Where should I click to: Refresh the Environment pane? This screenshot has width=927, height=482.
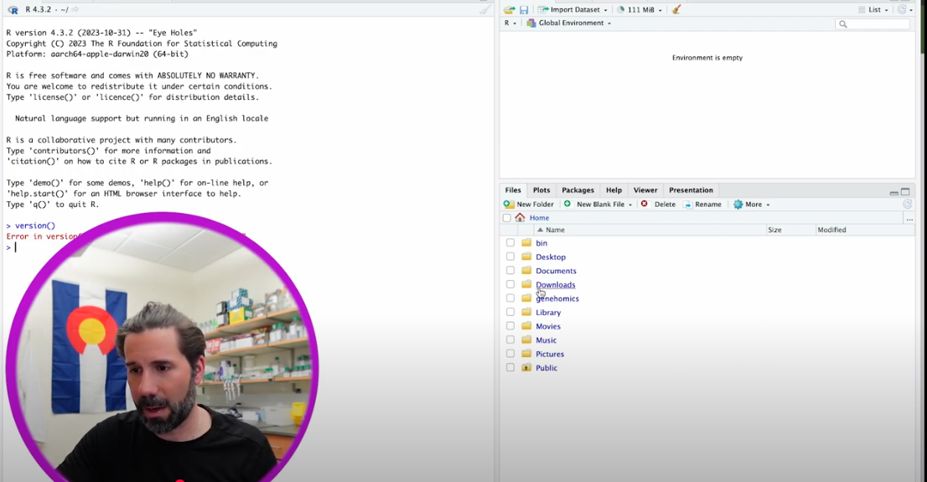[902, 9]
